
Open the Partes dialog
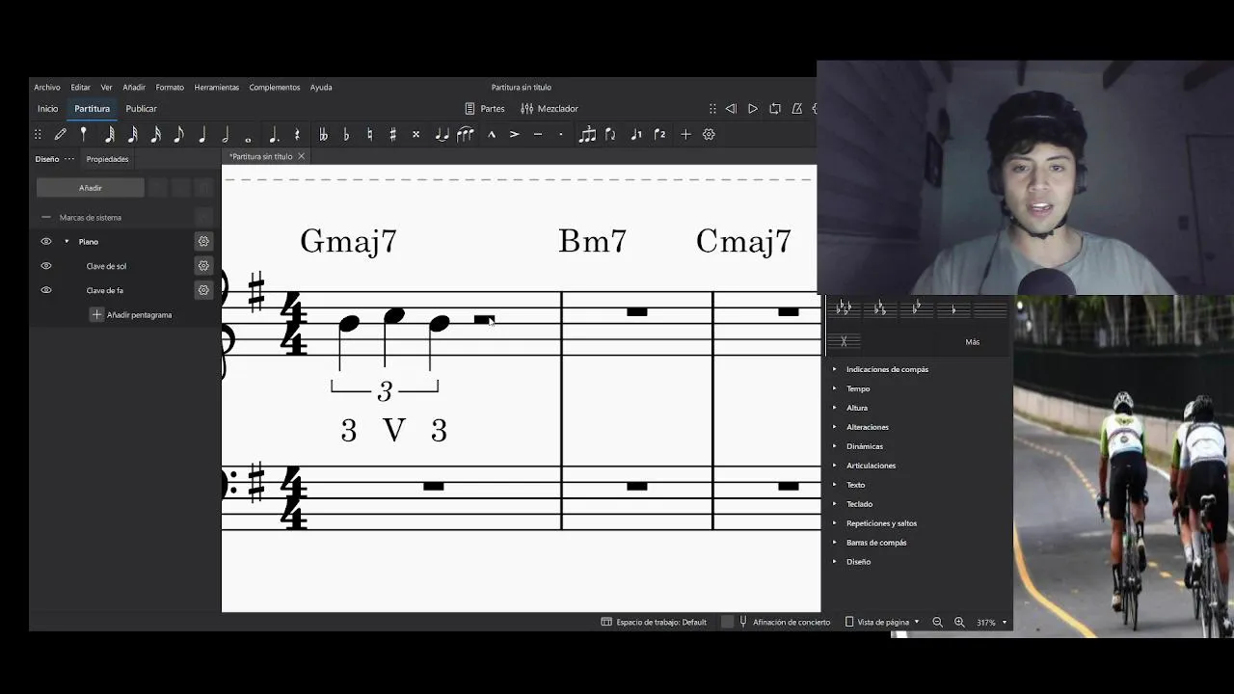point(485,109)
